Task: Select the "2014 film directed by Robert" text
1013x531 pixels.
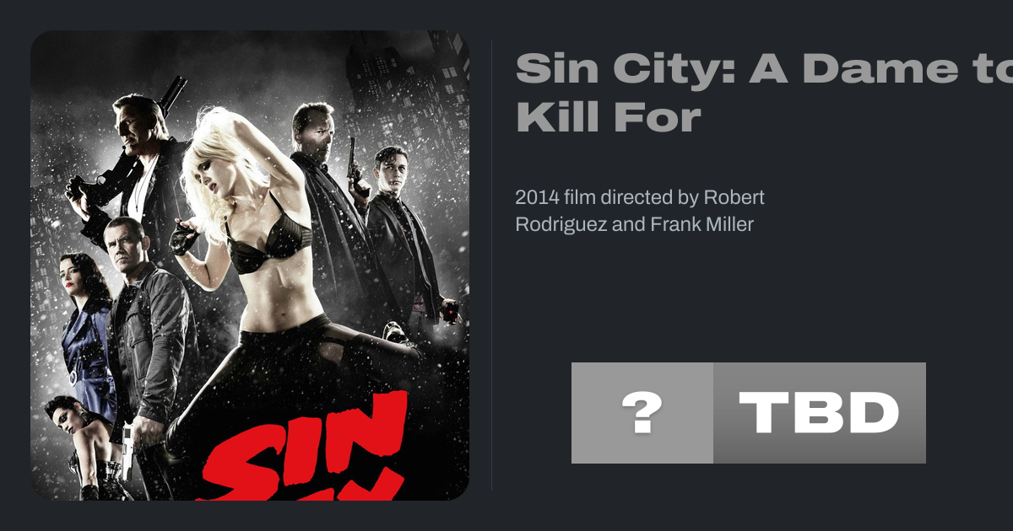Action: pos(640,197)
